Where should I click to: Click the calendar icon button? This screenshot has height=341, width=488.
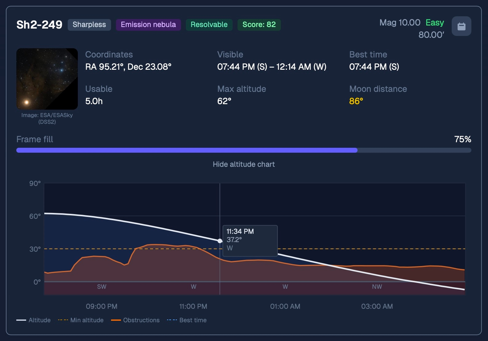tap(461, 26)
